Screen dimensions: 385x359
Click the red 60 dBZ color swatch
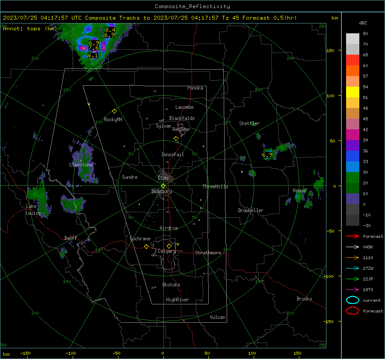point(352,60)
